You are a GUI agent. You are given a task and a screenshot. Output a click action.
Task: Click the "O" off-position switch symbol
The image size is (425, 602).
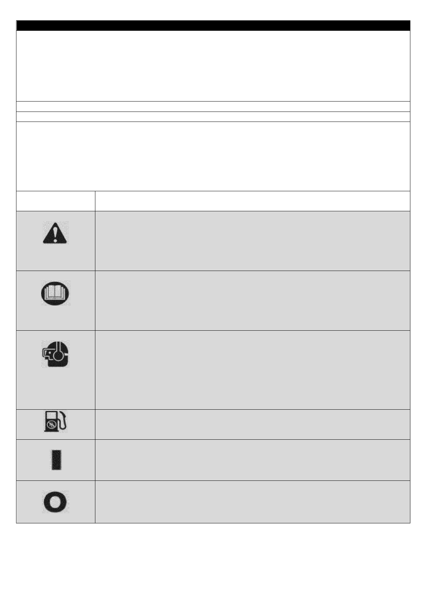pos(56,502)
